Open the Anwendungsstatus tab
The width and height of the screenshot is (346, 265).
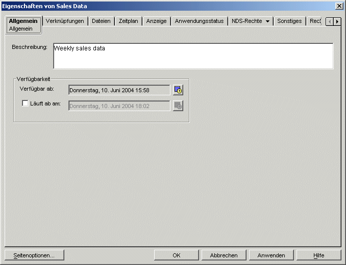(x=199, y=21)
